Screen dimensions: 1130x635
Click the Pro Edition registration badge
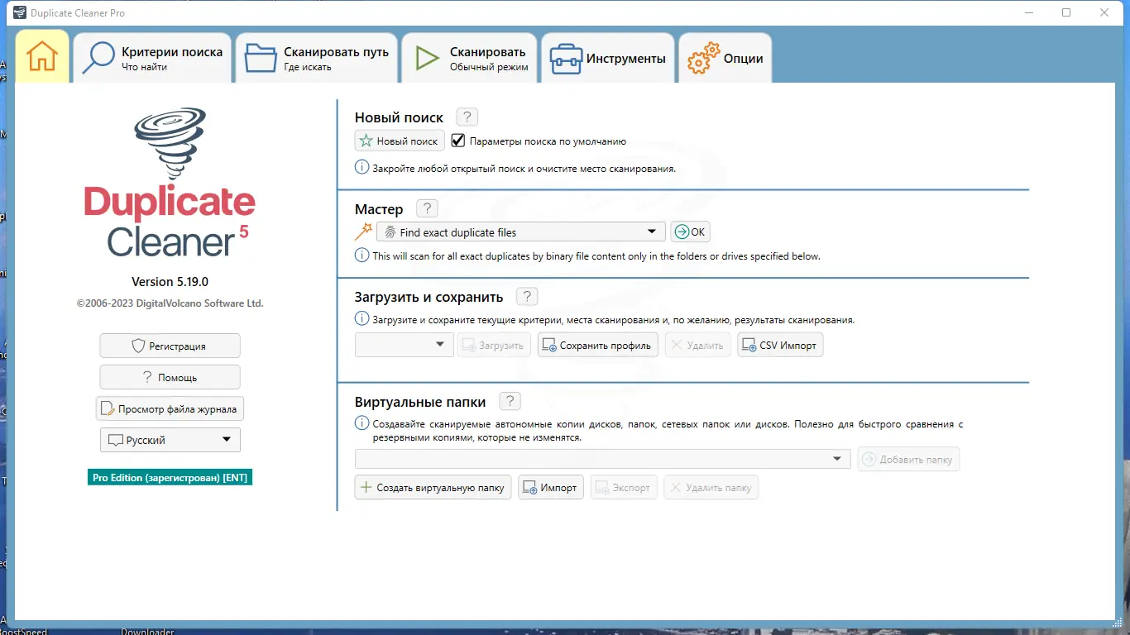pyautogui.click(x=170, y=477)
